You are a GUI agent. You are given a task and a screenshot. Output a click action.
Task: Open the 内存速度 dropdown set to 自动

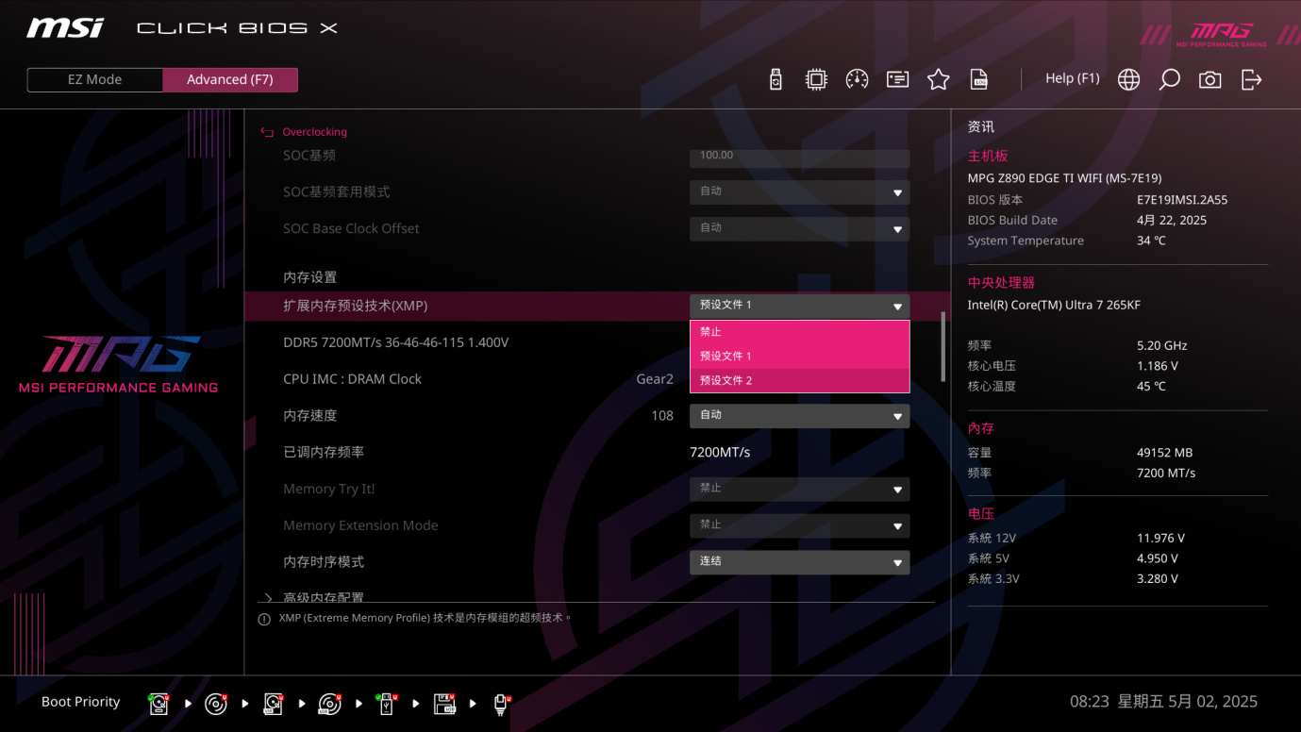(x=800, y=415)
